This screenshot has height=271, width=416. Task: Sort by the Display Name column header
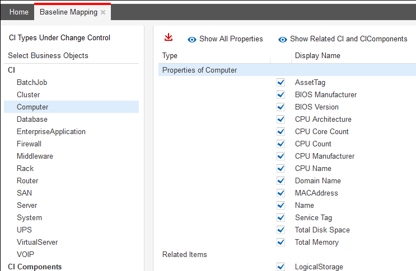(317, 56)
